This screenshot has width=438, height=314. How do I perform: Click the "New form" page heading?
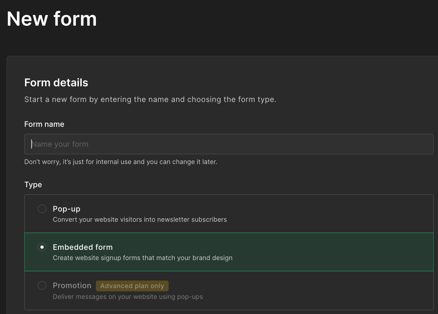coord(52,19)
